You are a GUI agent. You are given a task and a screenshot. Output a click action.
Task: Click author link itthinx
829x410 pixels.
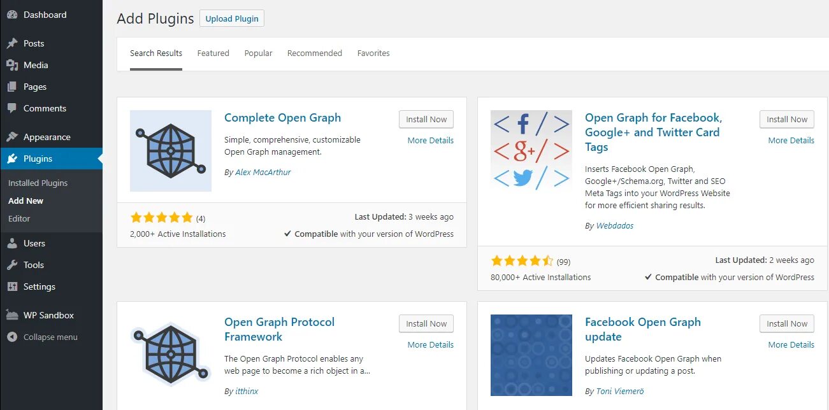pos(247,391)
